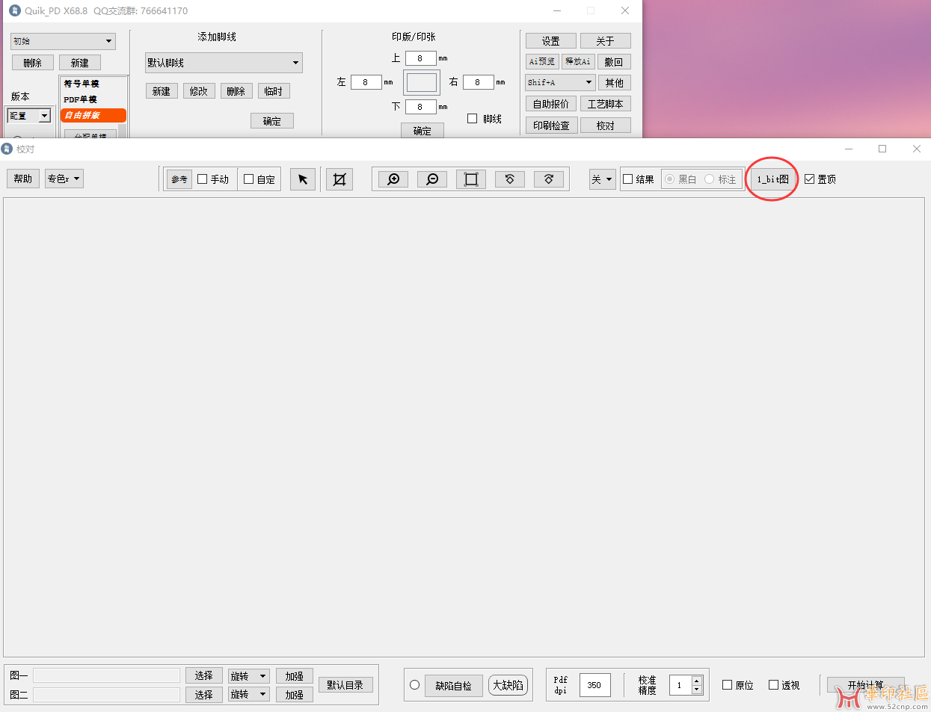931x712 pixels.
Task: Open the 专色 dropdown
Action: tap(64, 179)
